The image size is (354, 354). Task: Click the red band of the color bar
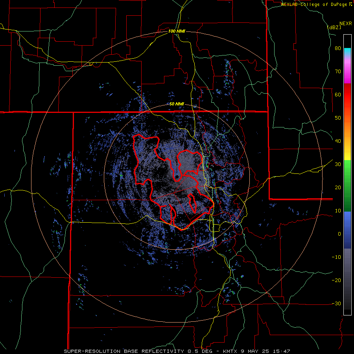(x=347, y=95)
